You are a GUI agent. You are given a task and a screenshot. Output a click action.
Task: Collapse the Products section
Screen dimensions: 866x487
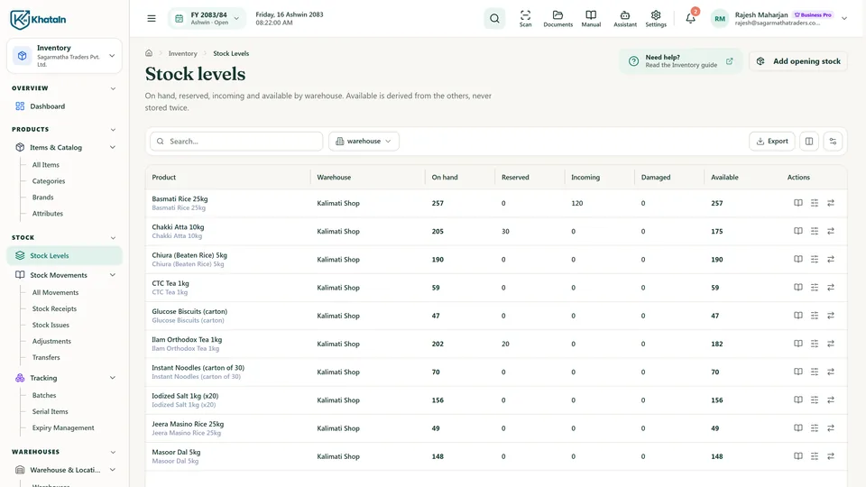pos(113,130)
